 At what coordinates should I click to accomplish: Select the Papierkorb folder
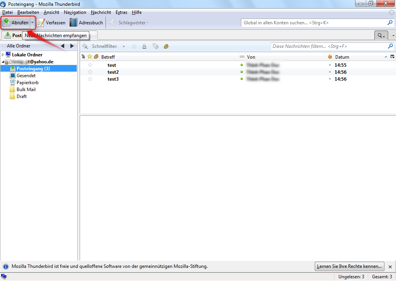click(x=27, y=83)
